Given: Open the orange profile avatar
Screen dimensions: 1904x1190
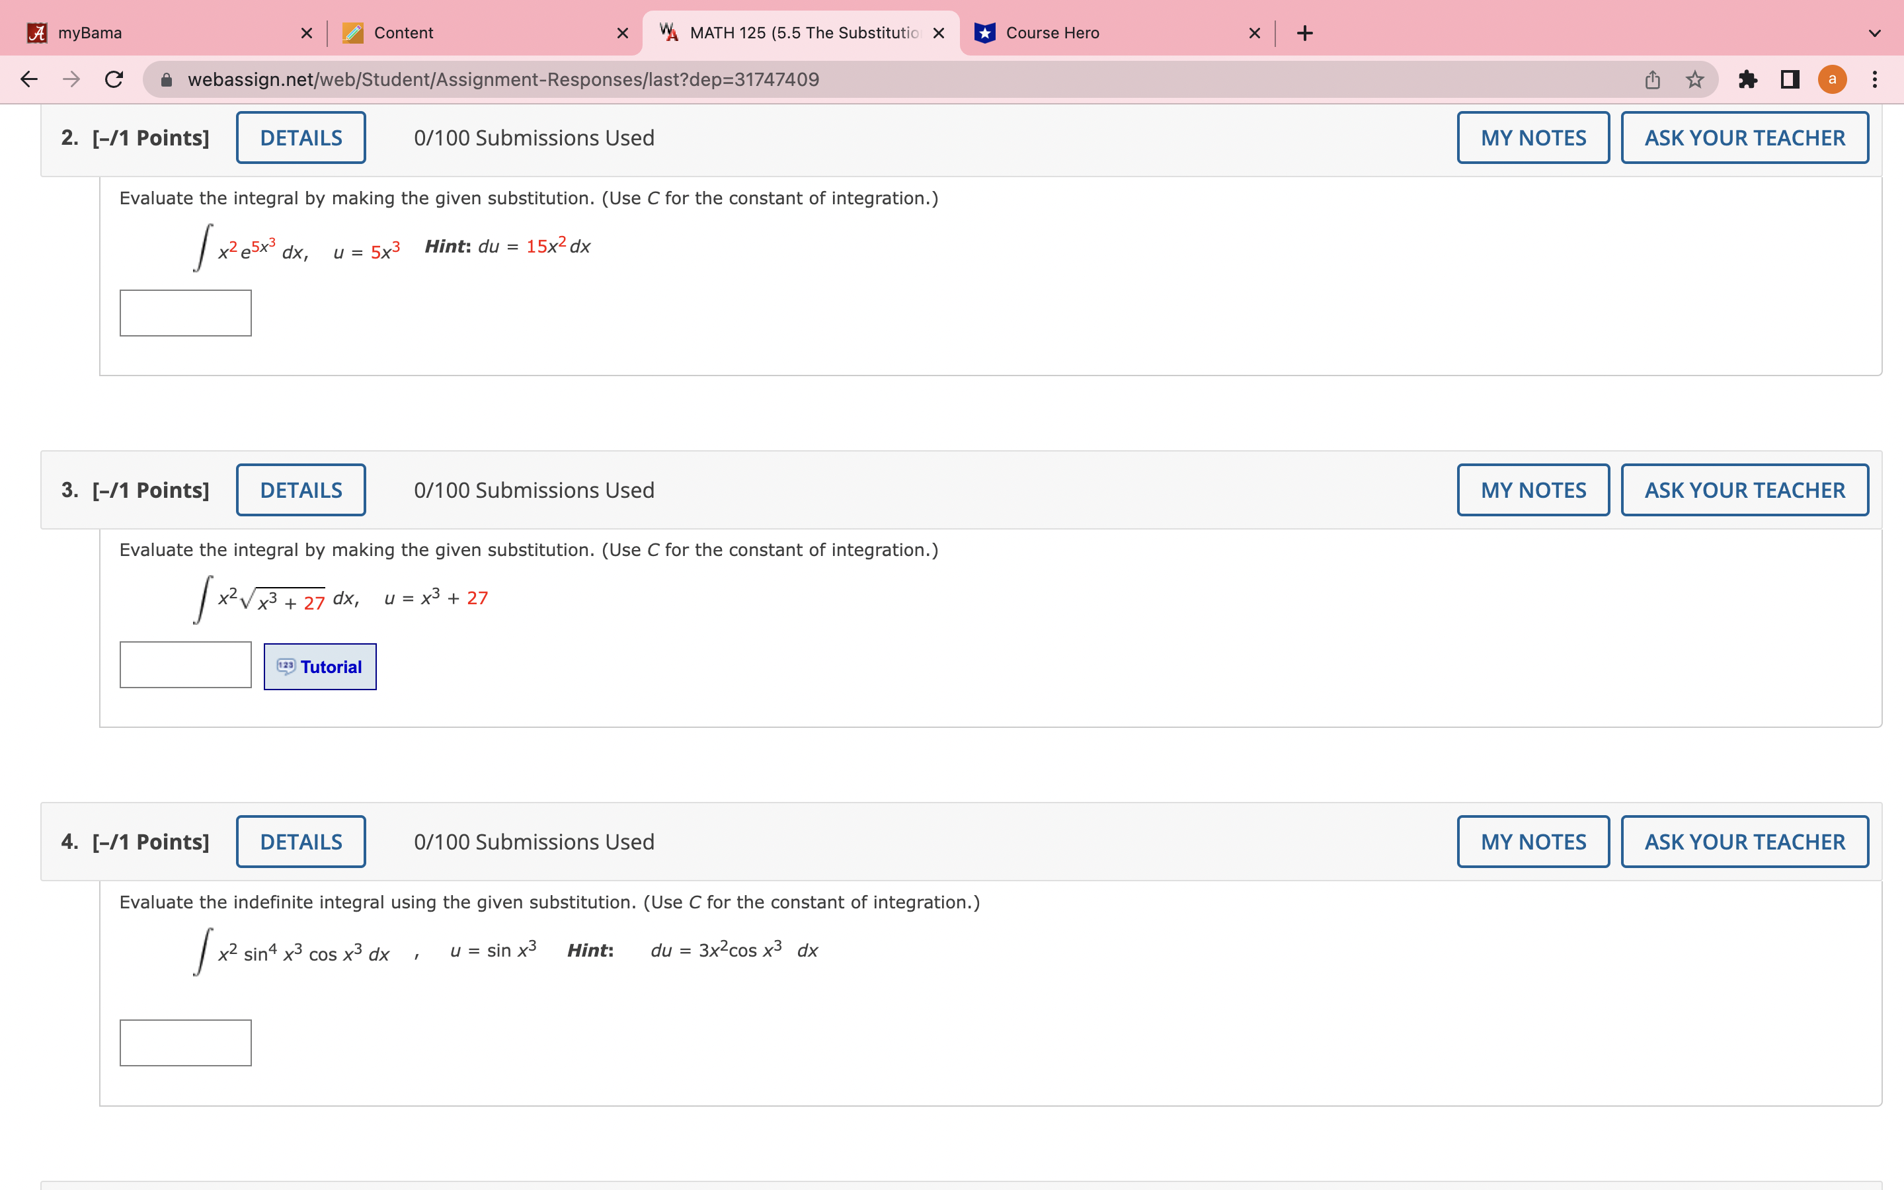Looking at the screenshot, I should pyautogui.click(x=1833, y=79).
